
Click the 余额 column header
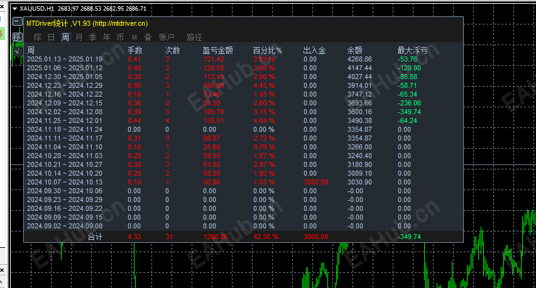(355, 50)
